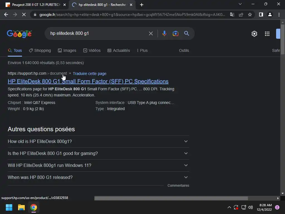
Task: Open the network display tray icon
Action: tap(244, 207)
